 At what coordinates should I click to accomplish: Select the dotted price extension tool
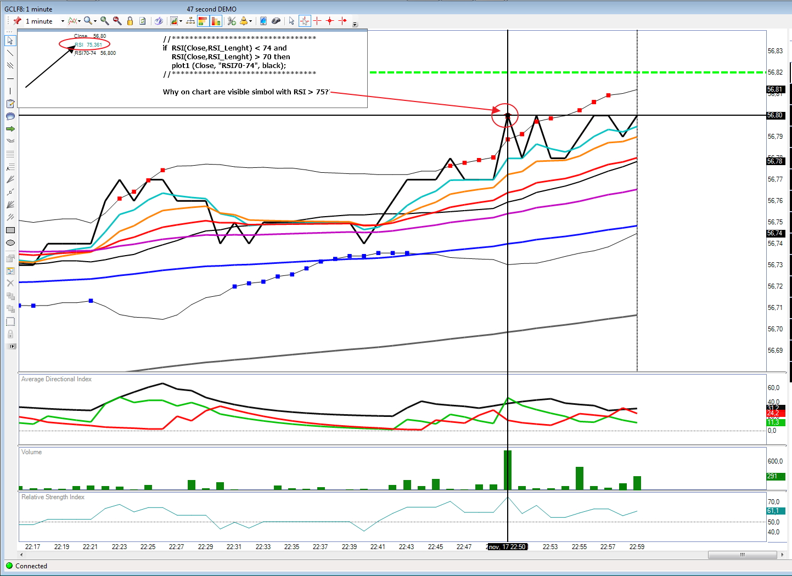tap(10, 167)
